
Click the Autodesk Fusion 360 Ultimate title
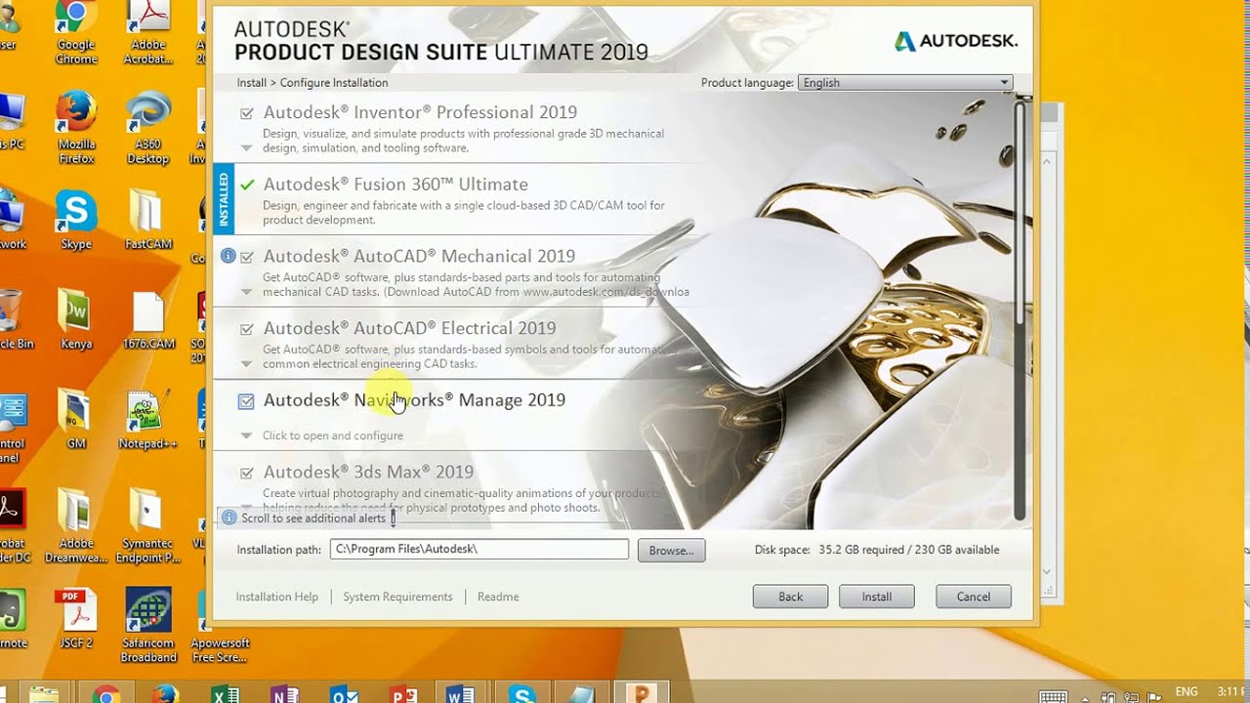[396, 185]
